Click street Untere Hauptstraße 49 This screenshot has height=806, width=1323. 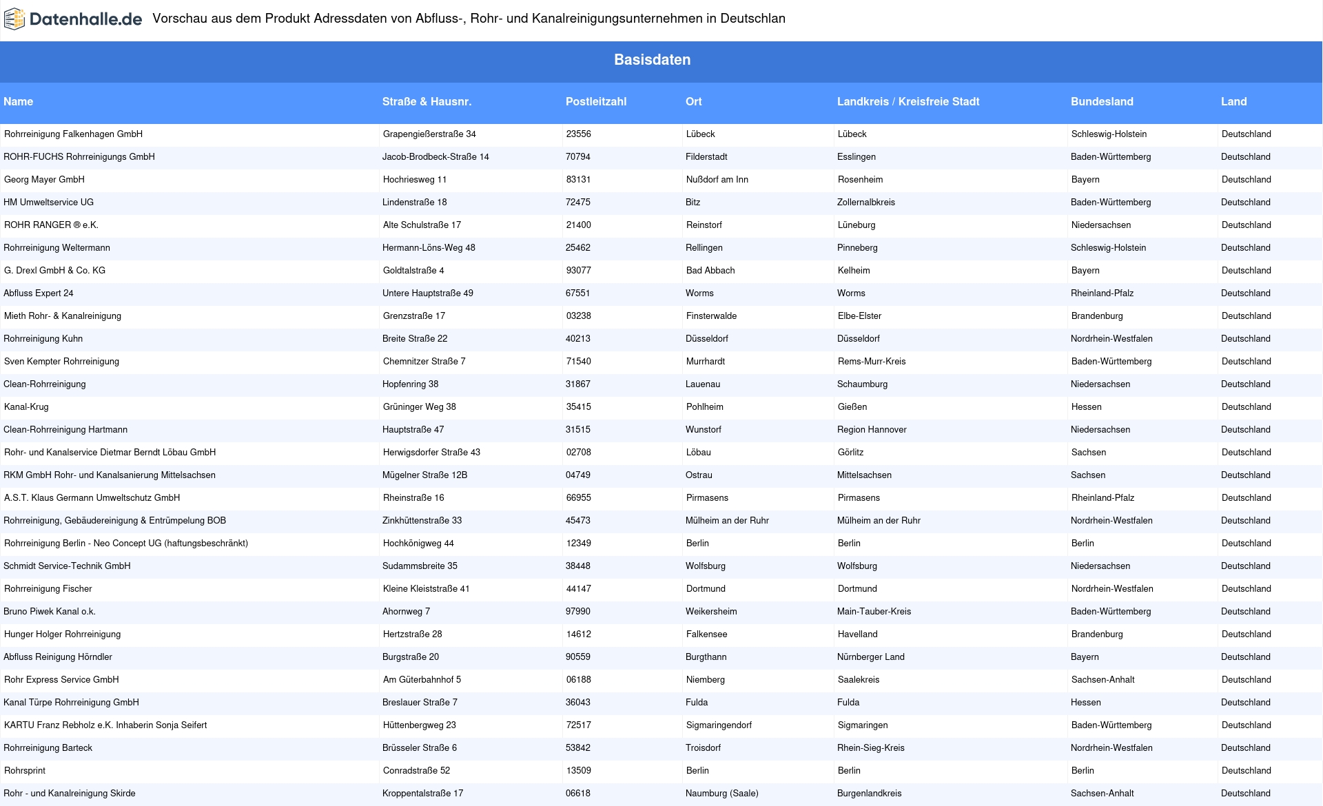[x=428, y=293]
